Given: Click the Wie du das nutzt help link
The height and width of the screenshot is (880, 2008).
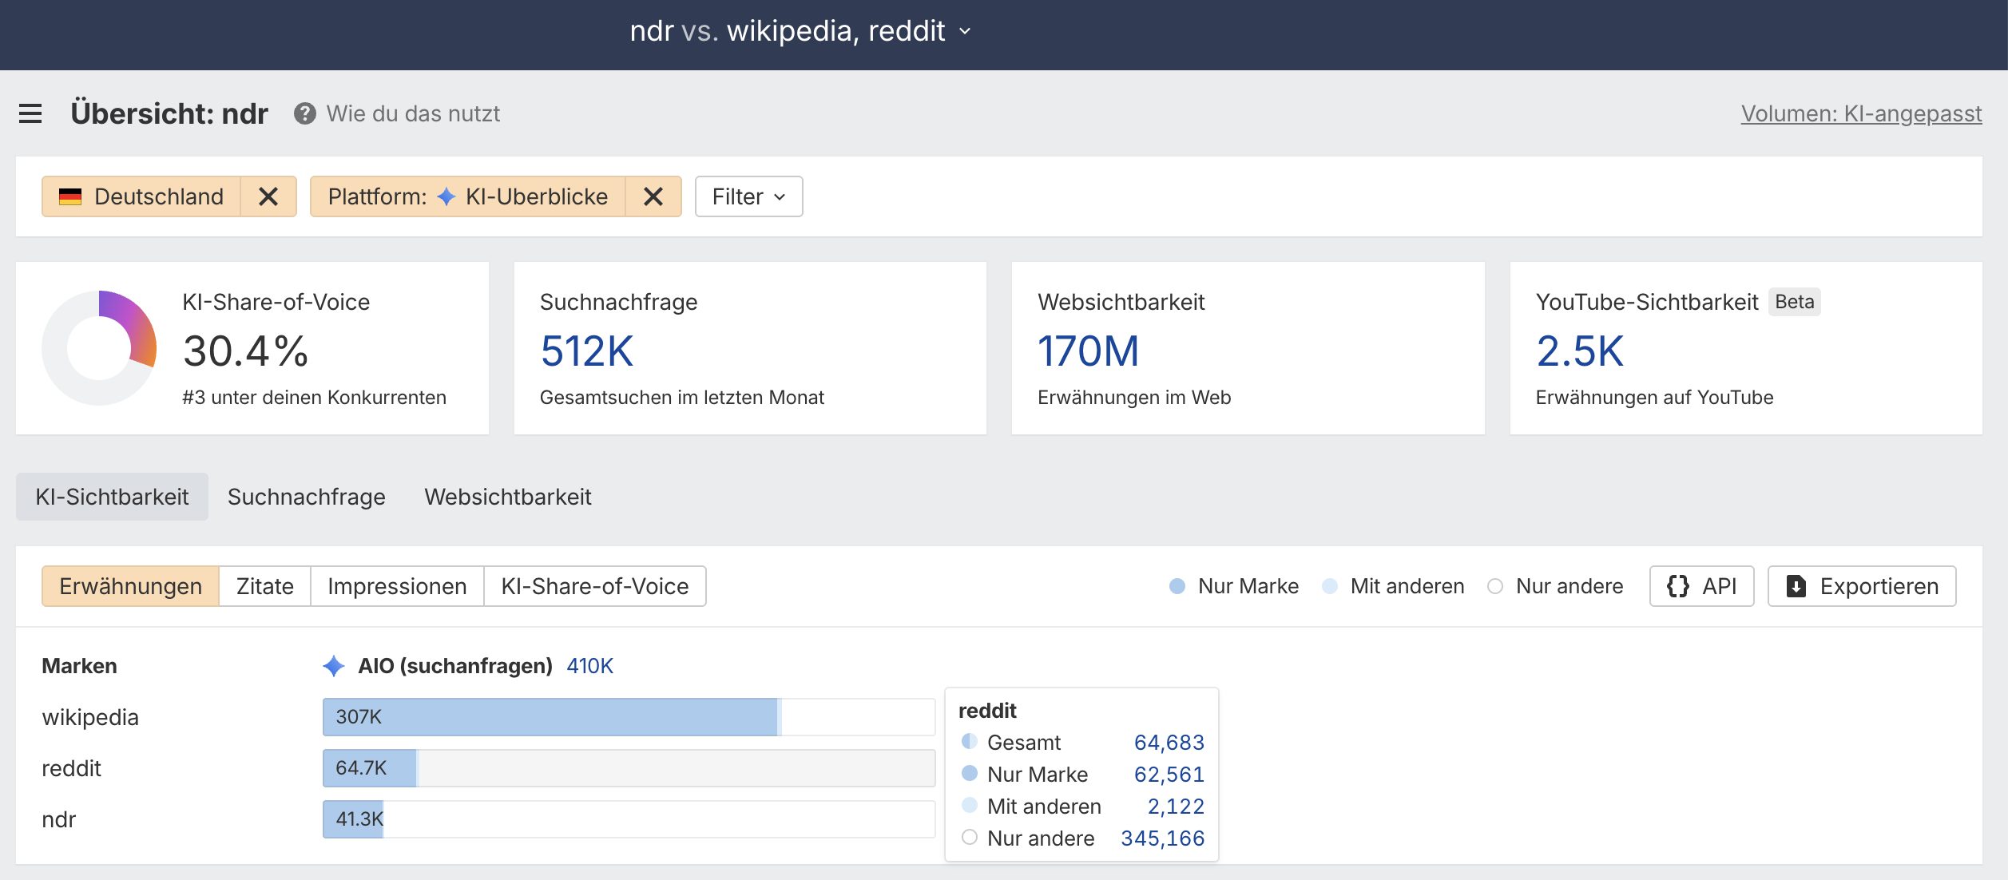Looking at the screenshot, I should pyautogui.click(x=413, y=113).
